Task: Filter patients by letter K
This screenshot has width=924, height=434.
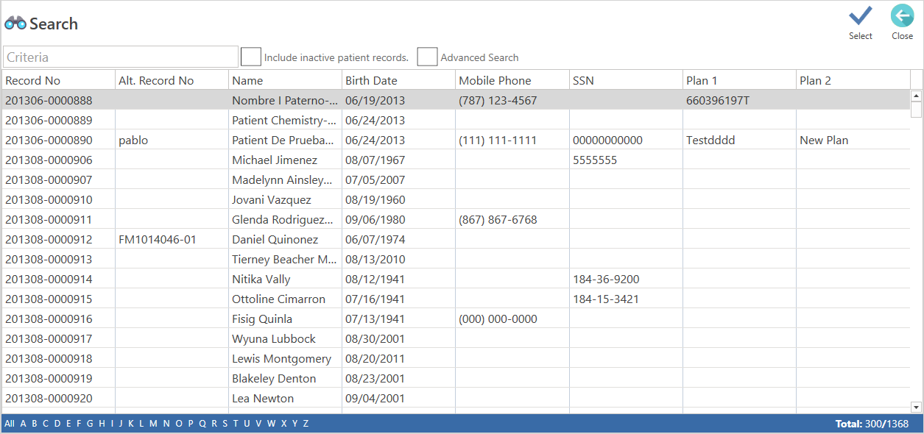Action: (131, 424)
